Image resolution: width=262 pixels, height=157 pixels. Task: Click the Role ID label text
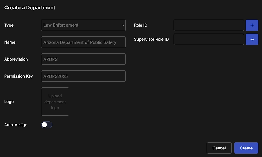[141, 25]
